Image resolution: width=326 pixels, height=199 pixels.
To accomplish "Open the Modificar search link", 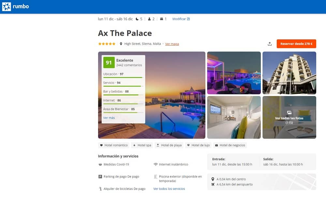I will tap(179, 19).
